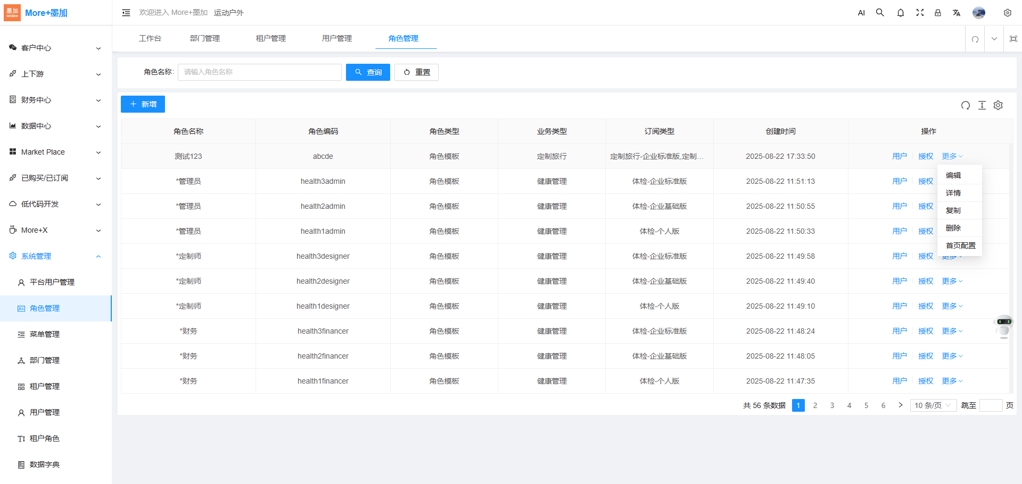
Task: Click the lock screen icon
Action: tap(937, 13)
